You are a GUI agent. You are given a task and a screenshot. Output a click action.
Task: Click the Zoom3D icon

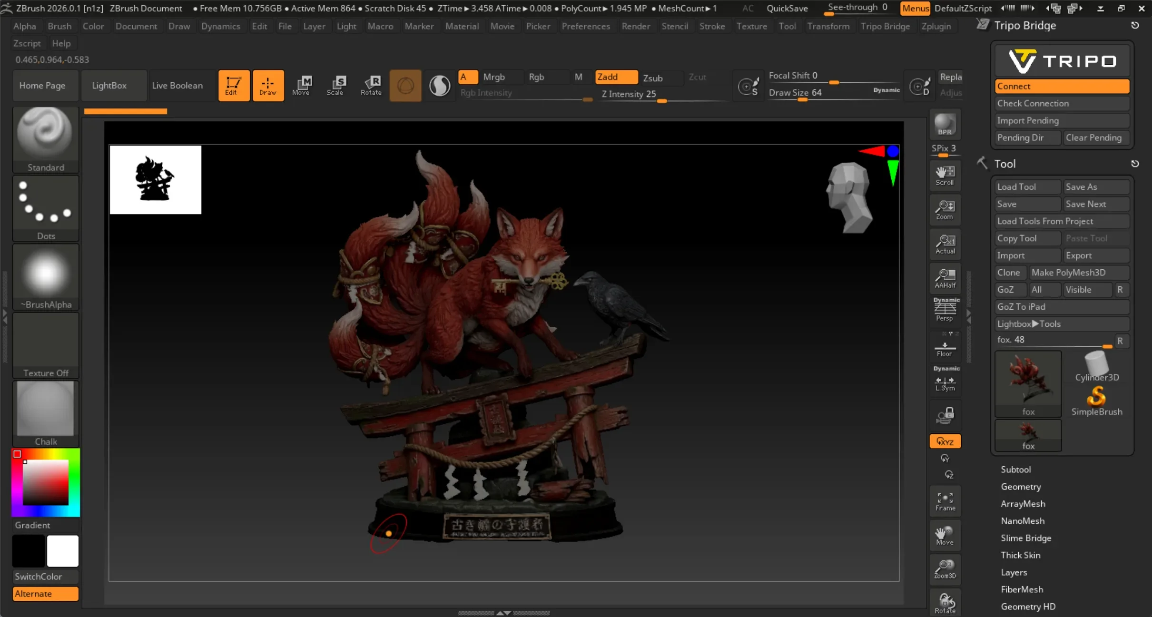945,569
